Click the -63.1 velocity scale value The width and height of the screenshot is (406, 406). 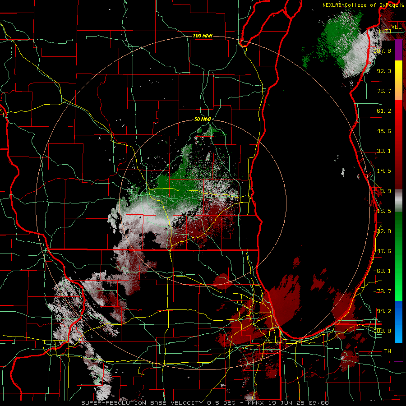coord(382,271)
